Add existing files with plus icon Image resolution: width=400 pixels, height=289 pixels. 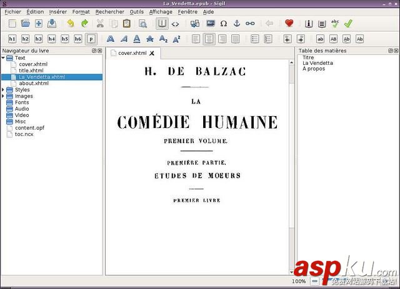coord(39,24)
